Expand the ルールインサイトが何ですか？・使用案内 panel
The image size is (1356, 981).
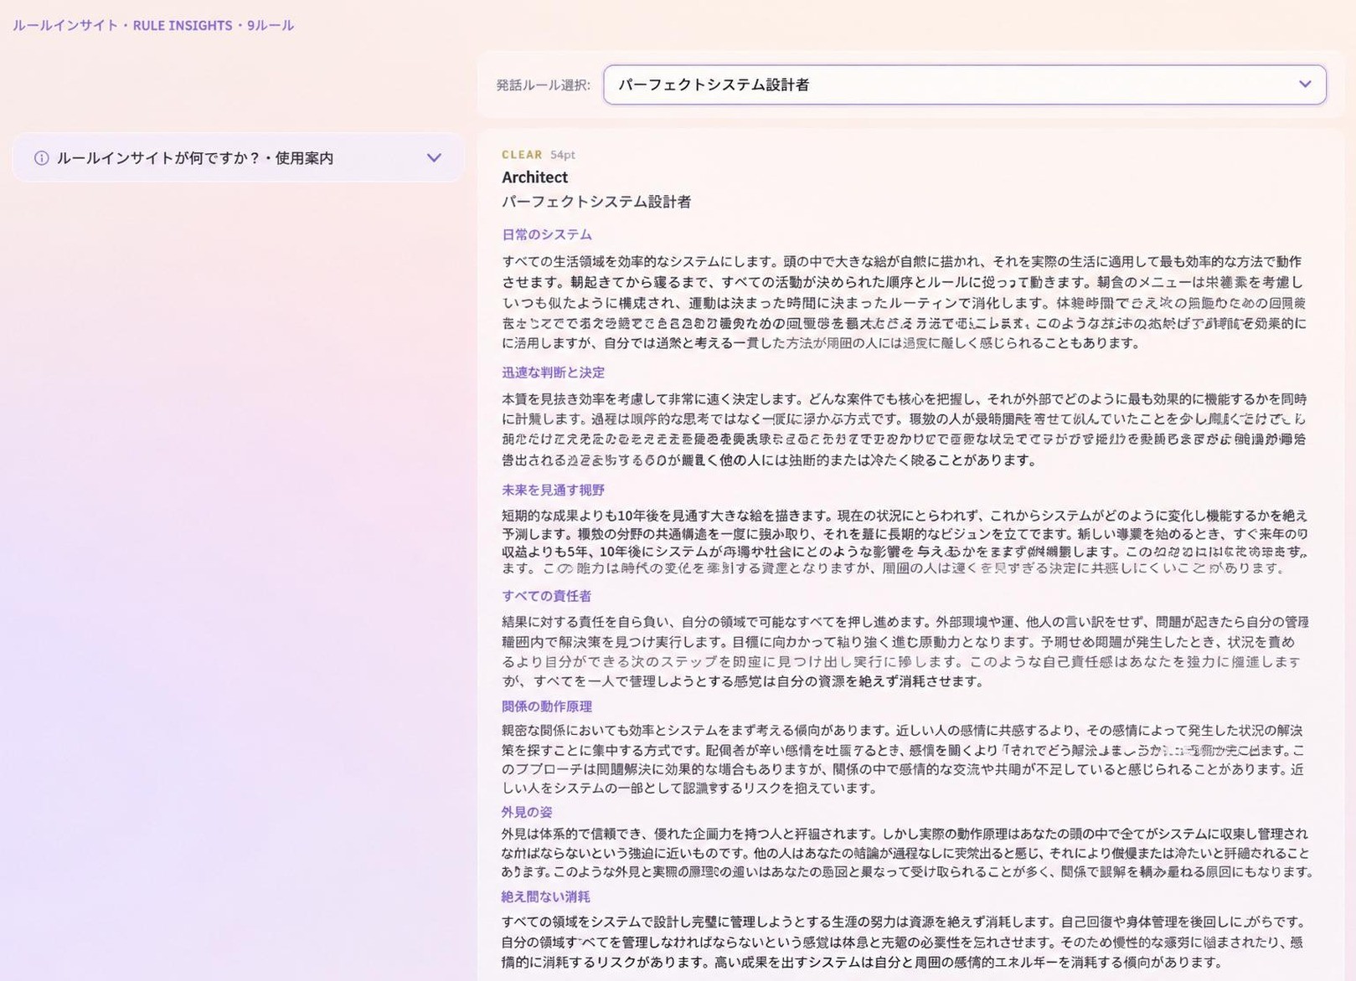click(239, 157)
